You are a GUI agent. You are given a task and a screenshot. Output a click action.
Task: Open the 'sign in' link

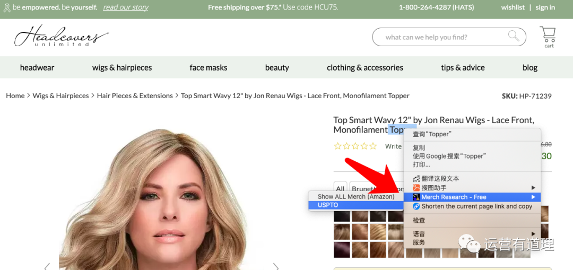tap(545, 7)
